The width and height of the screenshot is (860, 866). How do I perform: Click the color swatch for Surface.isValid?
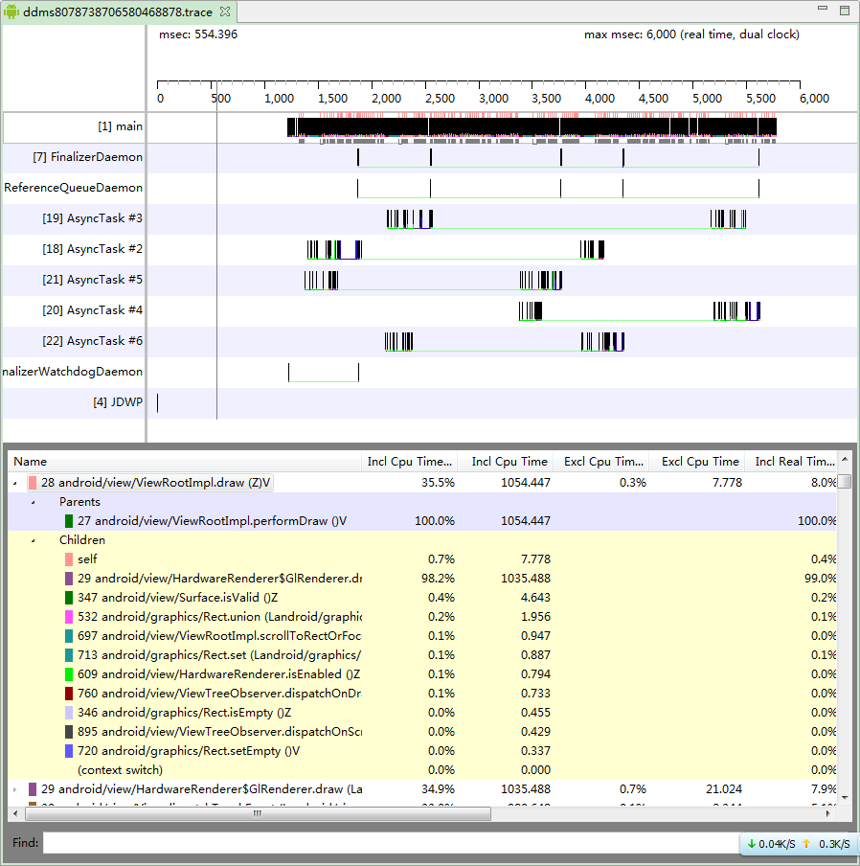click(x=69, y=598)
